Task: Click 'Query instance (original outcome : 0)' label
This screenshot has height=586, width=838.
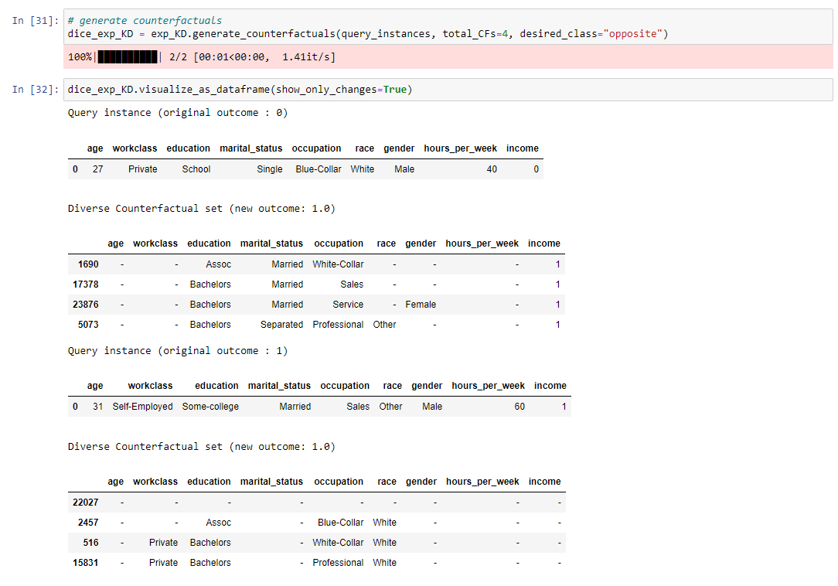Action: click(x=178, y=112)
